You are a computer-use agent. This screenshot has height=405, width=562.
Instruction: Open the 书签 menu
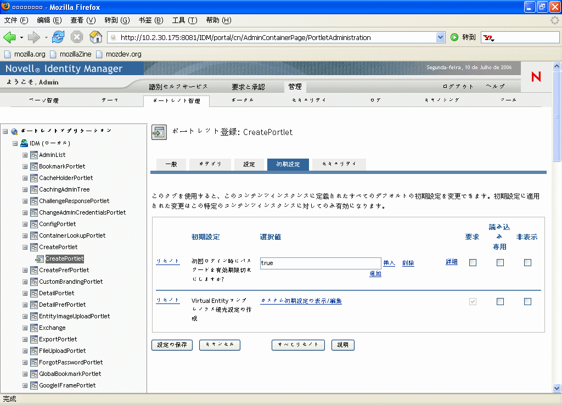click(x=150, y=20)
